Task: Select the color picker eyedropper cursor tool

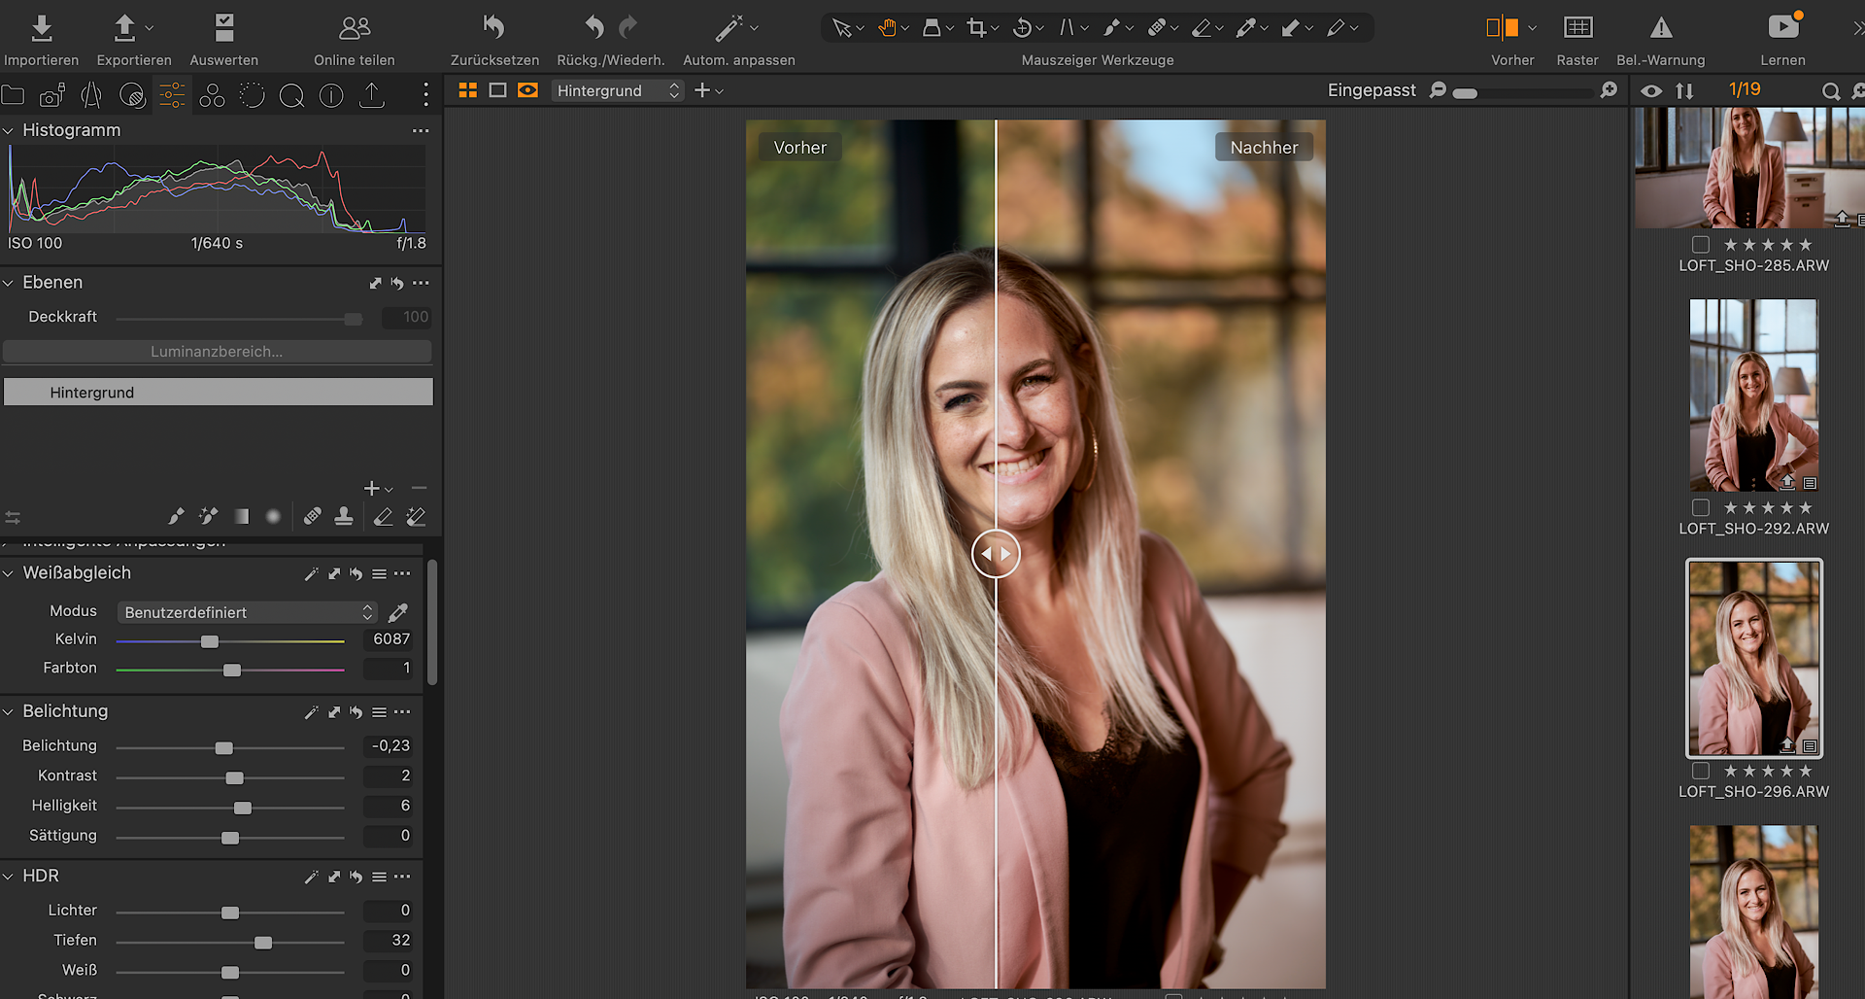Action: (1246, 28)
